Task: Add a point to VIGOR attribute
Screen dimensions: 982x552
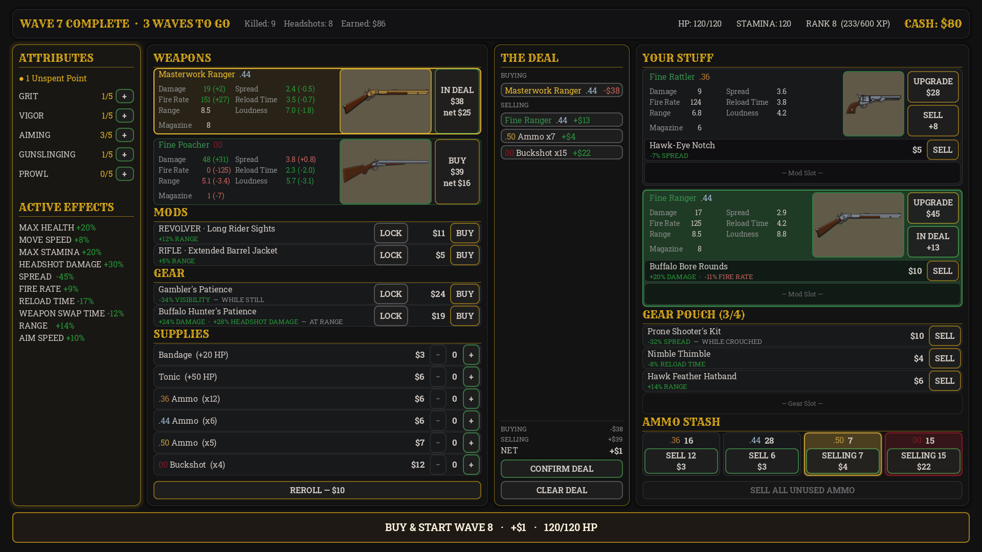Action: click(x=124, y=116)
